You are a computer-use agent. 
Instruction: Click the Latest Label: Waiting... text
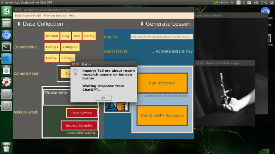click(82, 133)
